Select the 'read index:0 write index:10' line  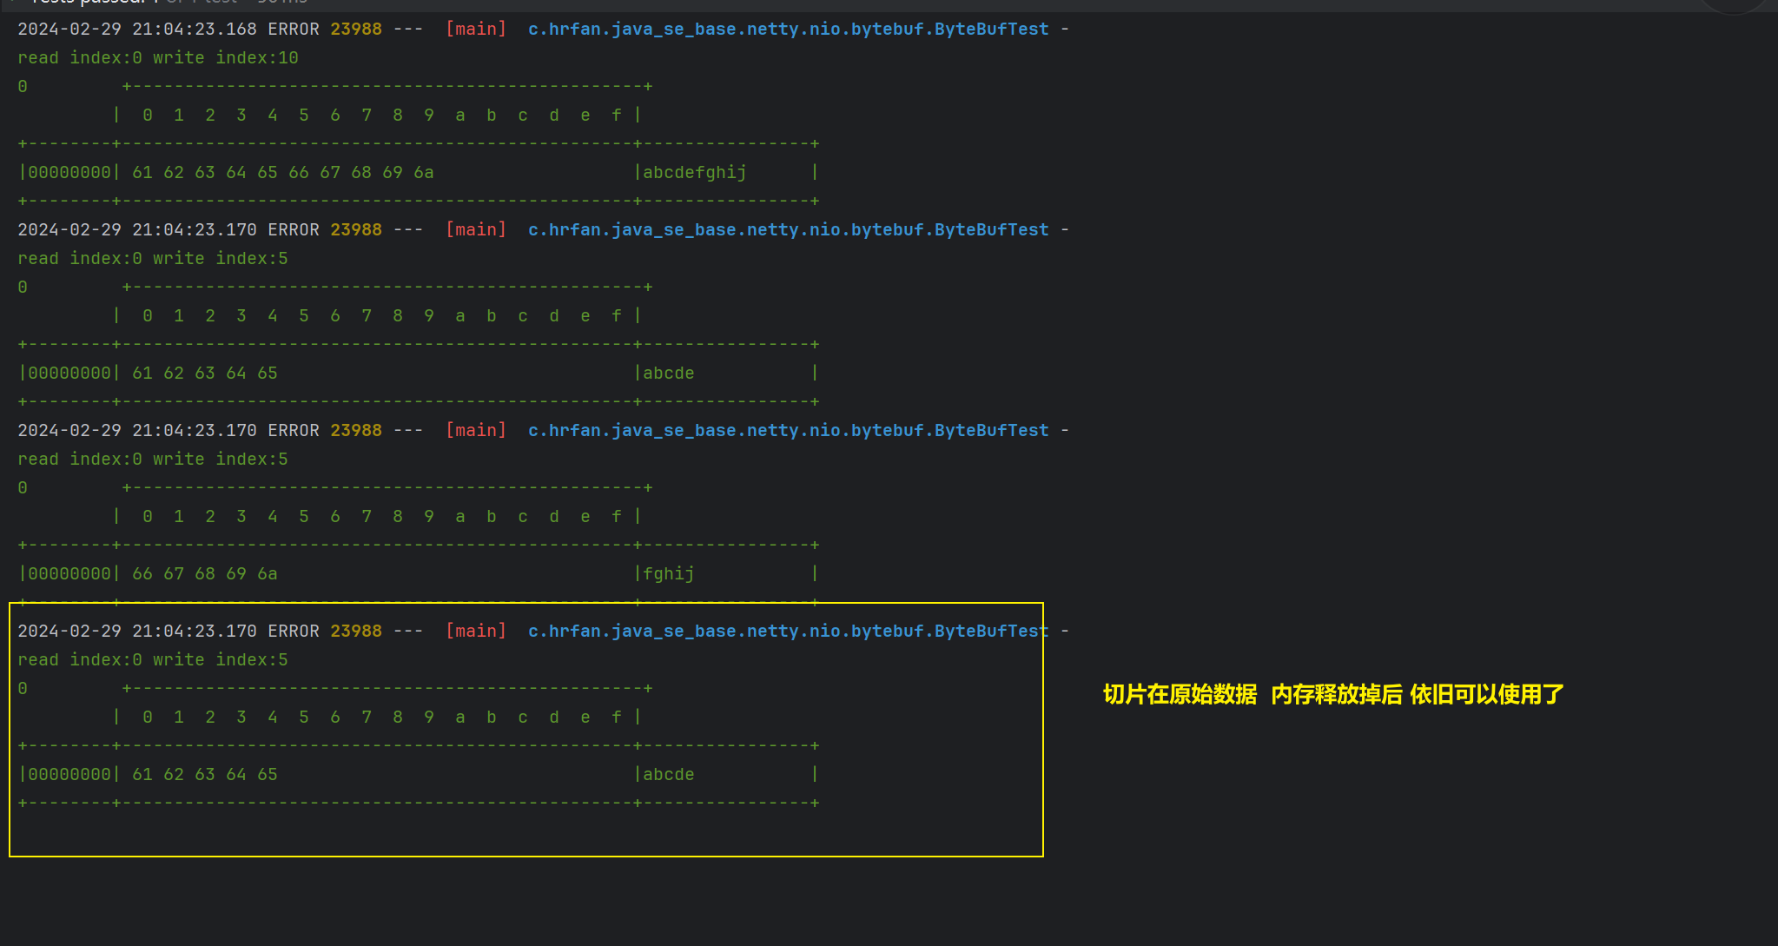(158, 57)
